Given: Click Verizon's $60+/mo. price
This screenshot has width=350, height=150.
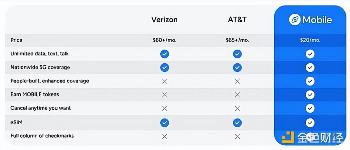Looking at the screenshot, I should click(164, 40).
